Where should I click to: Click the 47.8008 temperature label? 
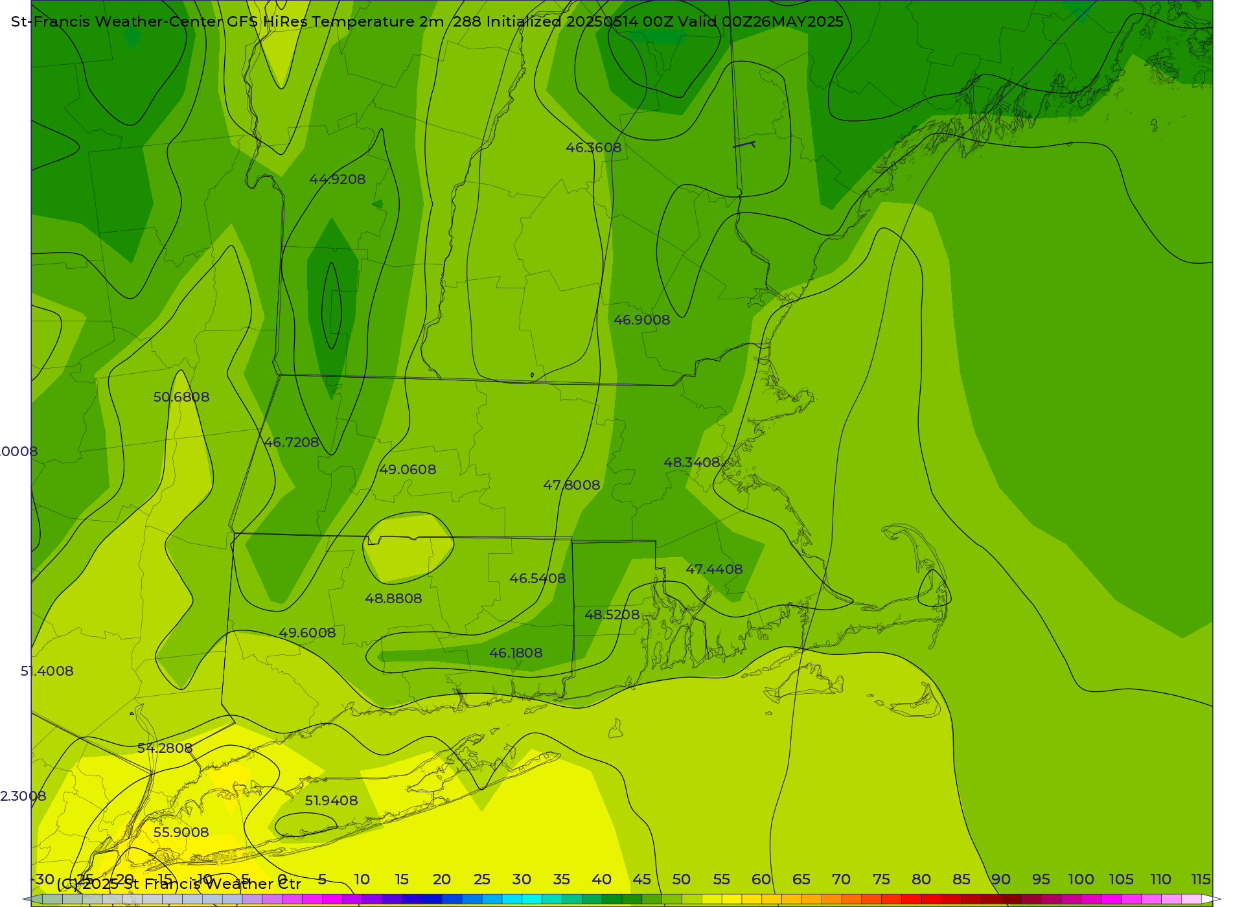click(571, 485)
